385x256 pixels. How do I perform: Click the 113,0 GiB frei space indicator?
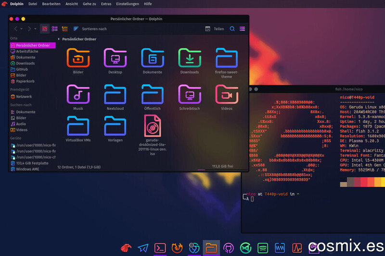pyautogui.click(x=222, y=166)
